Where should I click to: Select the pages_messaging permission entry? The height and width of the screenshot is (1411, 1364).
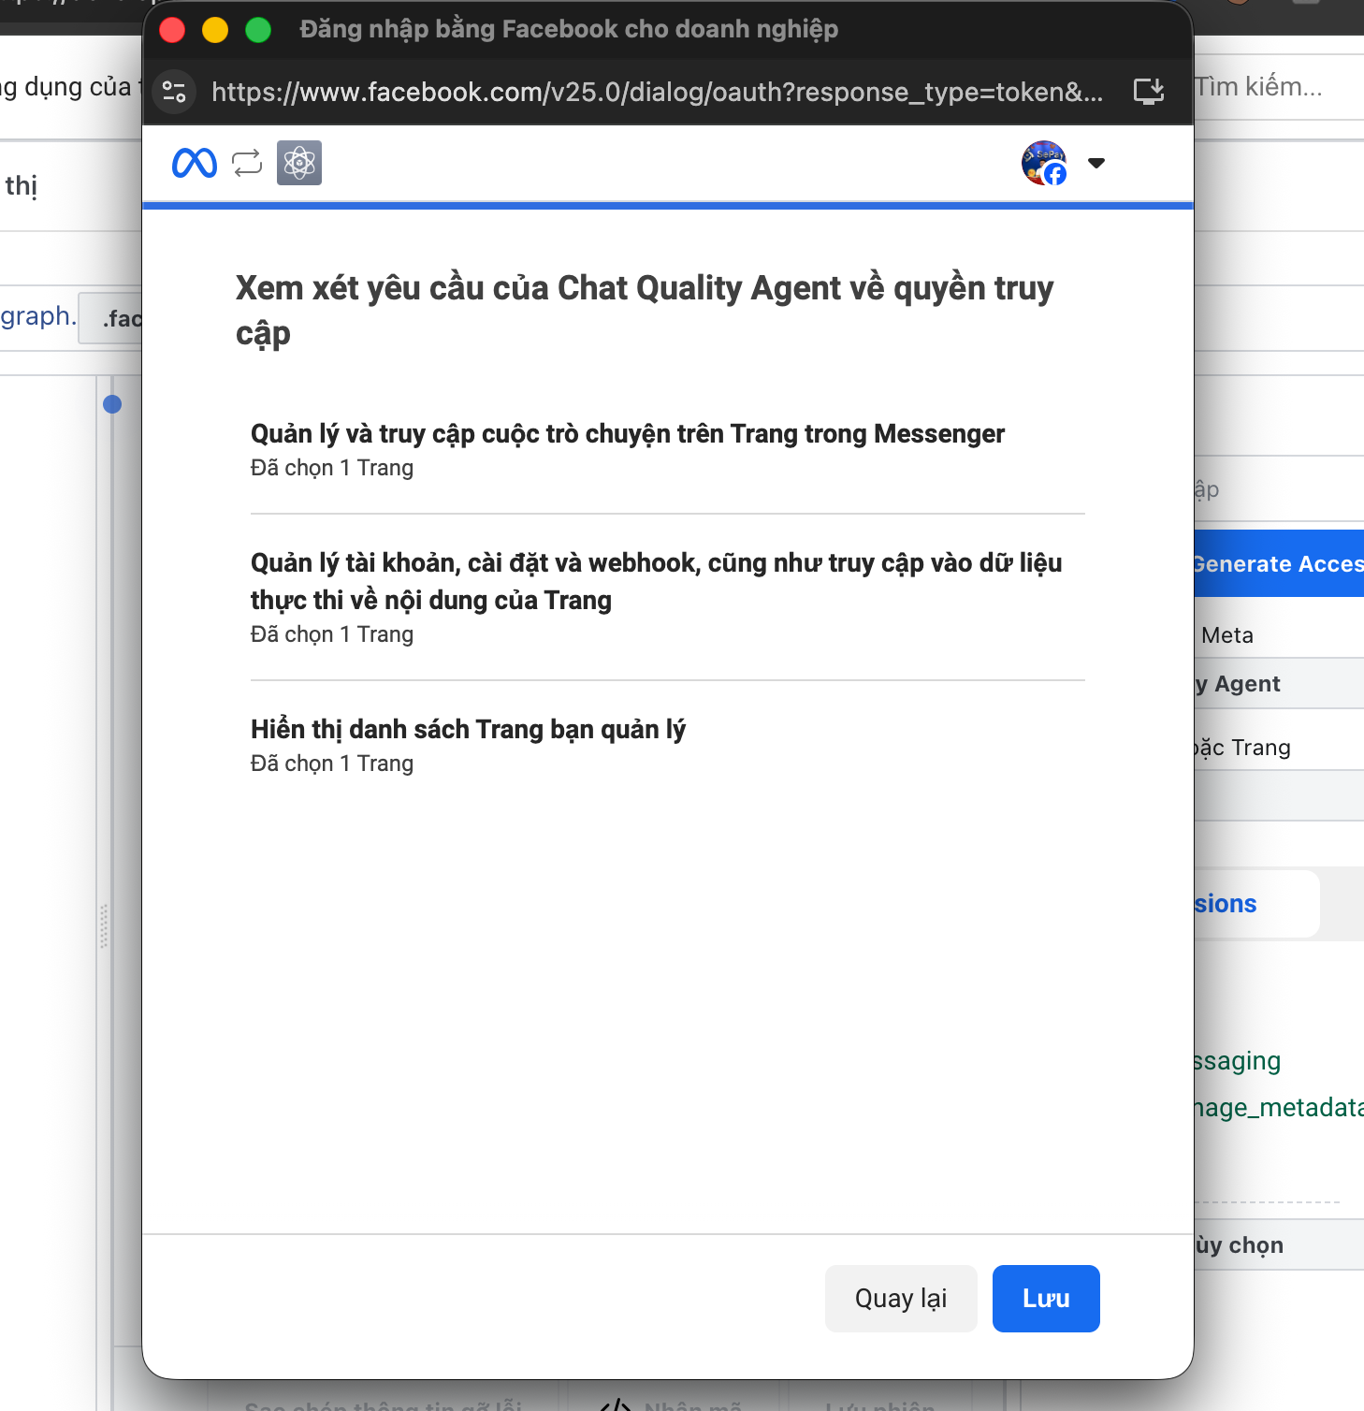[x=1238, y=1061]
